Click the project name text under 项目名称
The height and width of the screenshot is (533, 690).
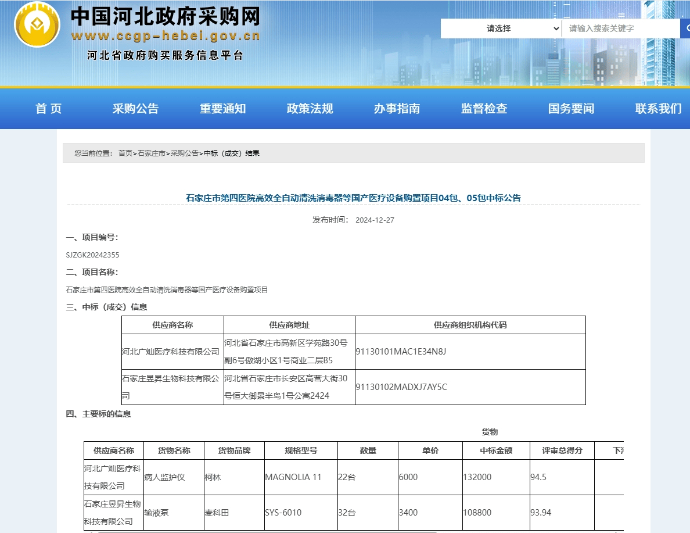click(x=167, y=289)
